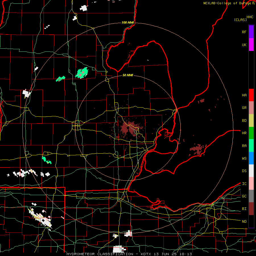Image resolution: width=256 pixels, height=256 pixels.
Task: Click the HYDROMETEOR CLASSIFICATION title text
Action: (100, 254)
